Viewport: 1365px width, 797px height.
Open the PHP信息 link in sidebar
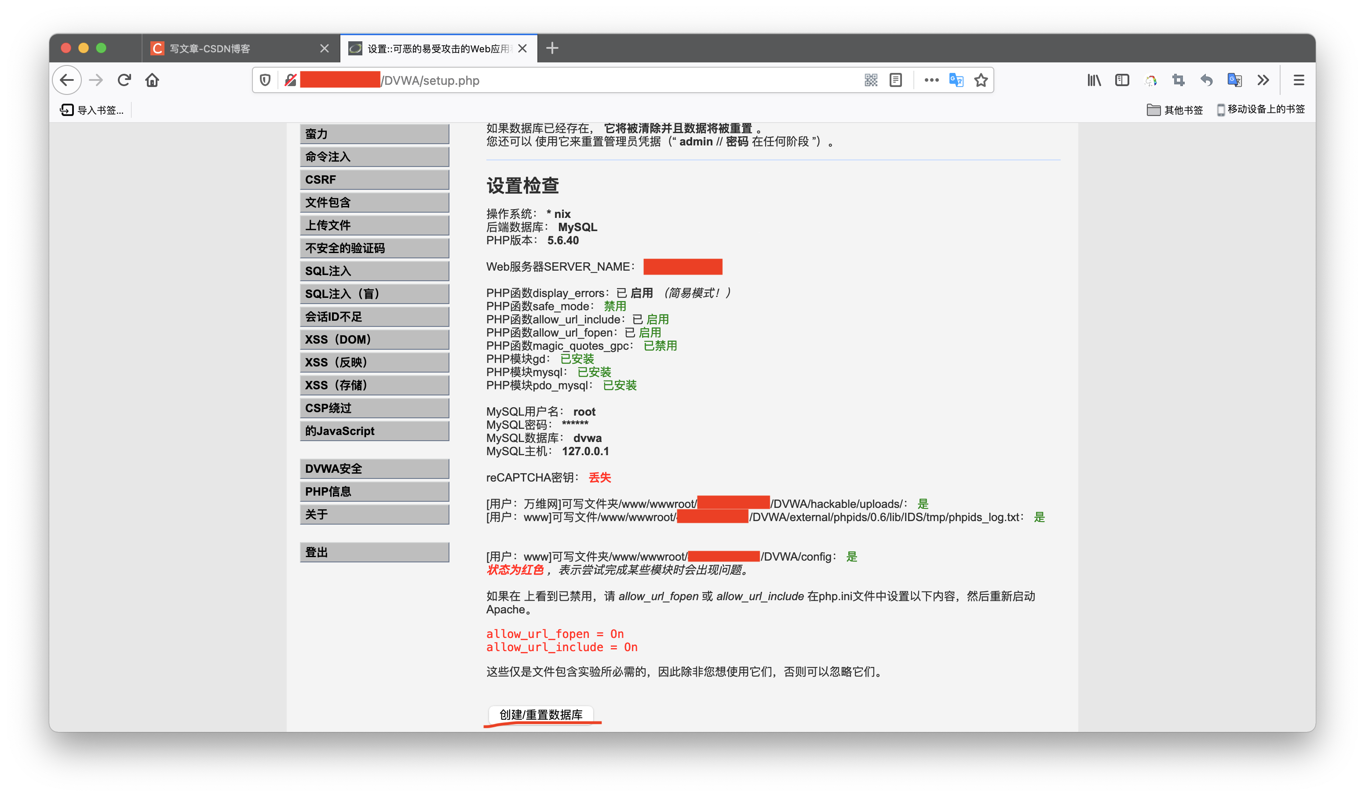pos(374,491)
